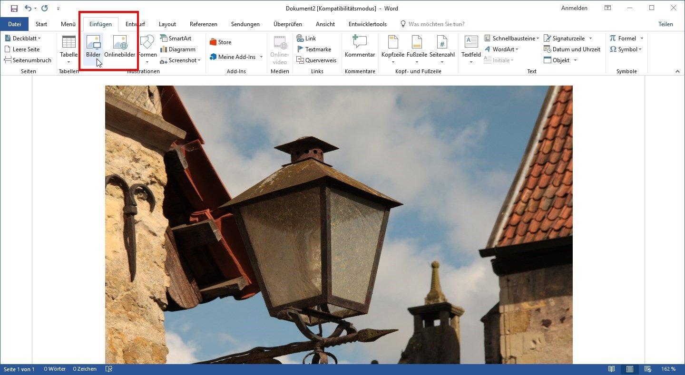Click the Save icon in quick access toolbar
Image resolution: width=685 pixels, height=375 pixels.
click(x=14, y=8)
